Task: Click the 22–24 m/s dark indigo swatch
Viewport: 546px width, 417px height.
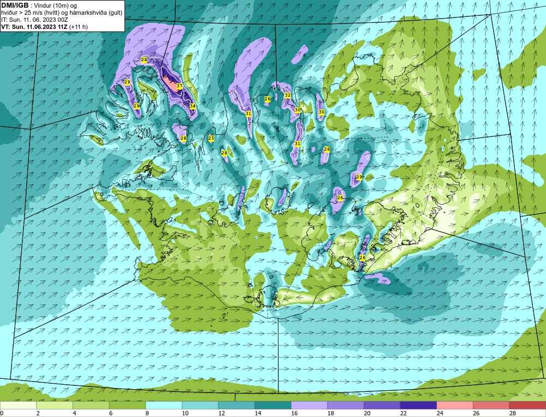Action: pos(419,405)
